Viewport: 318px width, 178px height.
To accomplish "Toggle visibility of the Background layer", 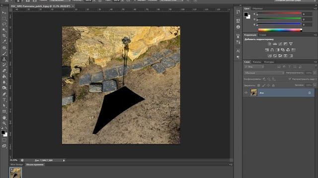I will click(x=246, y=92).
